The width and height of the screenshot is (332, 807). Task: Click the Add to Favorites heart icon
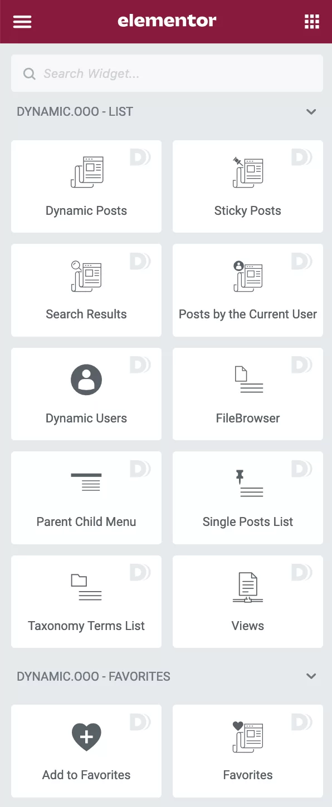(86, 736)
